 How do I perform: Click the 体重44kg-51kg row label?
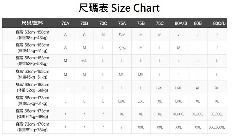point(32,51)
